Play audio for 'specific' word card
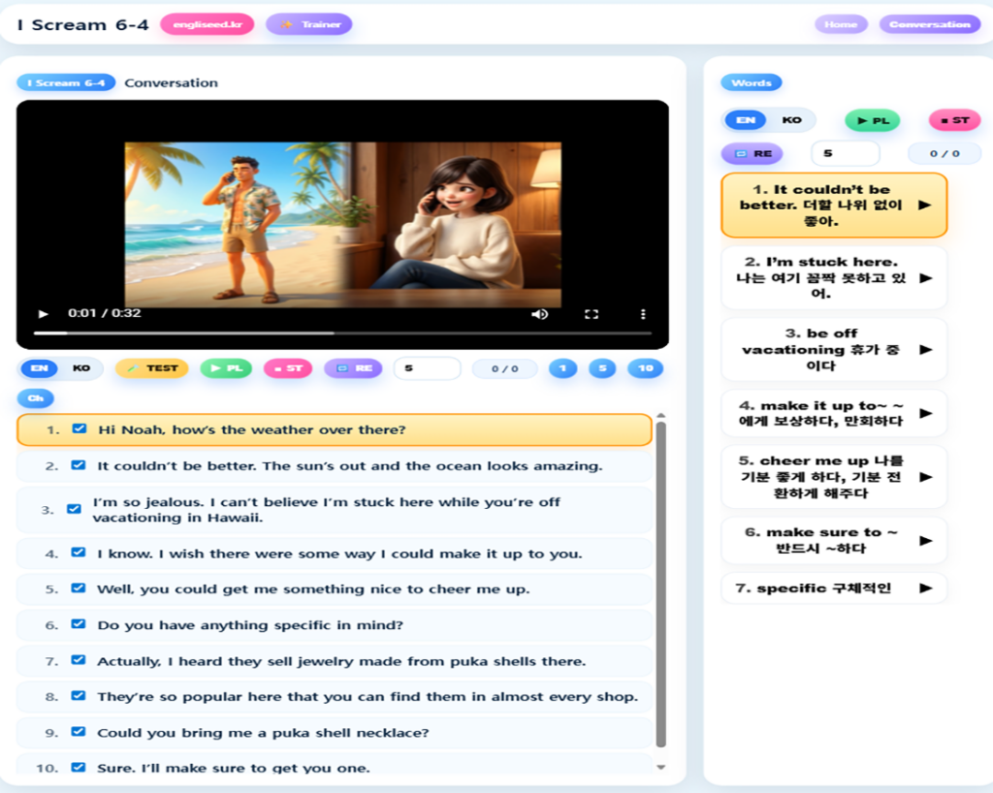 924,588
